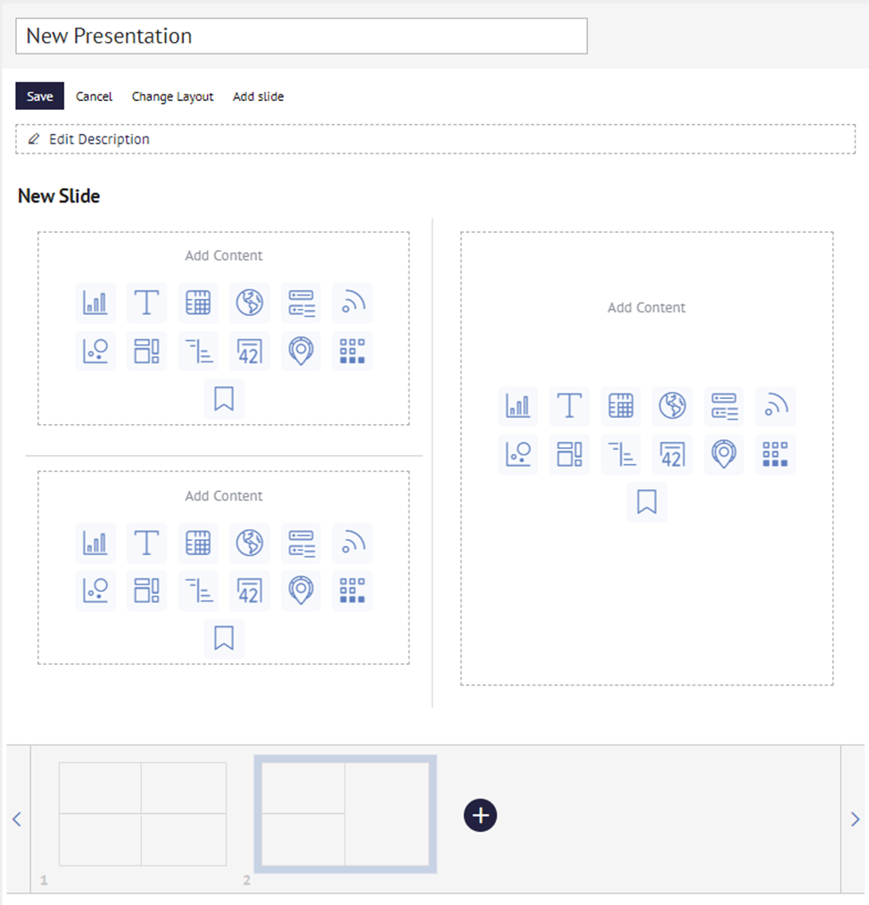Image resolution: width=869 pixels, height=905 pixels.
Task: Add number 42 KPI in right-side panel
Action: point(672,454)
